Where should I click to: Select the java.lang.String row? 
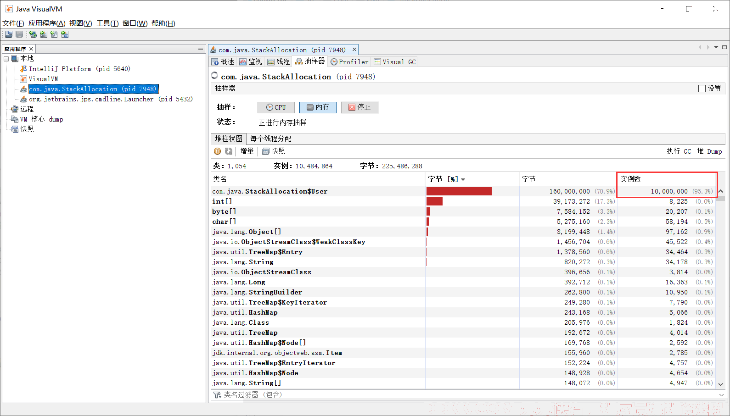coord(463,262)
